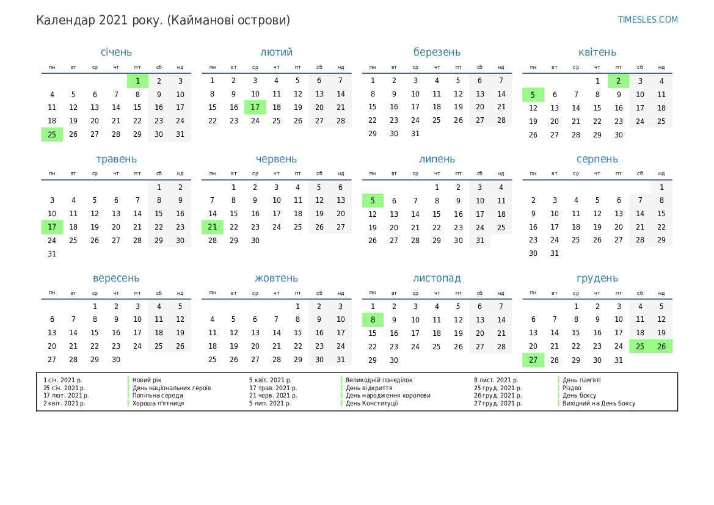Click day 31 in жовтень
The image size is (714, 505).
click(341, 360)
